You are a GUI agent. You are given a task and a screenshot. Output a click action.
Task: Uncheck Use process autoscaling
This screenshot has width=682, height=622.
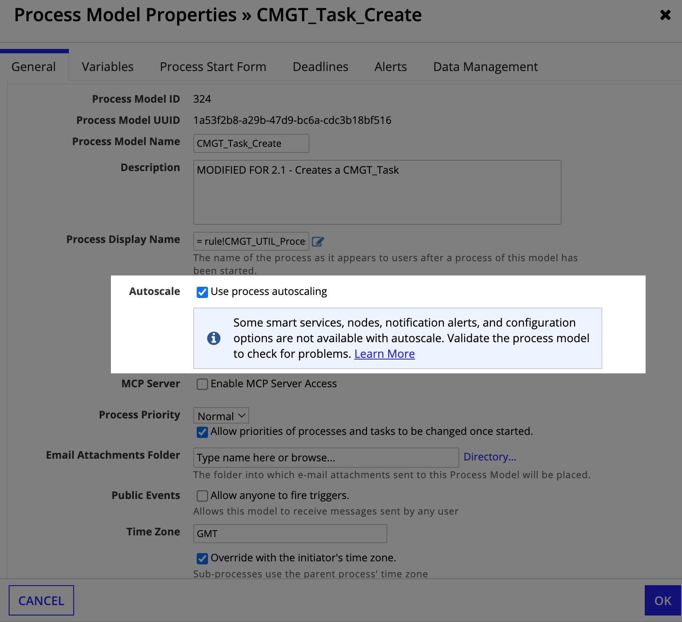click(x=202, y=292)
